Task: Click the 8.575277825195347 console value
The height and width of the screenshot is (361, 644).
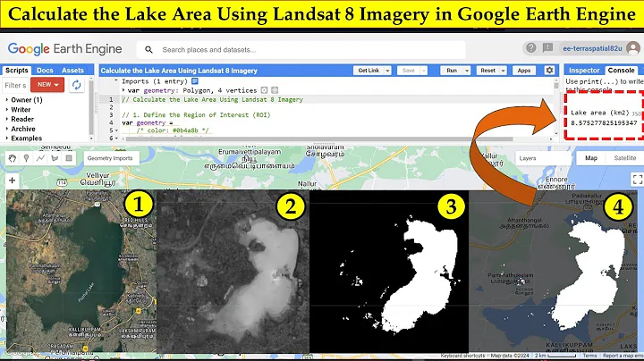Action: pos(604,122)
